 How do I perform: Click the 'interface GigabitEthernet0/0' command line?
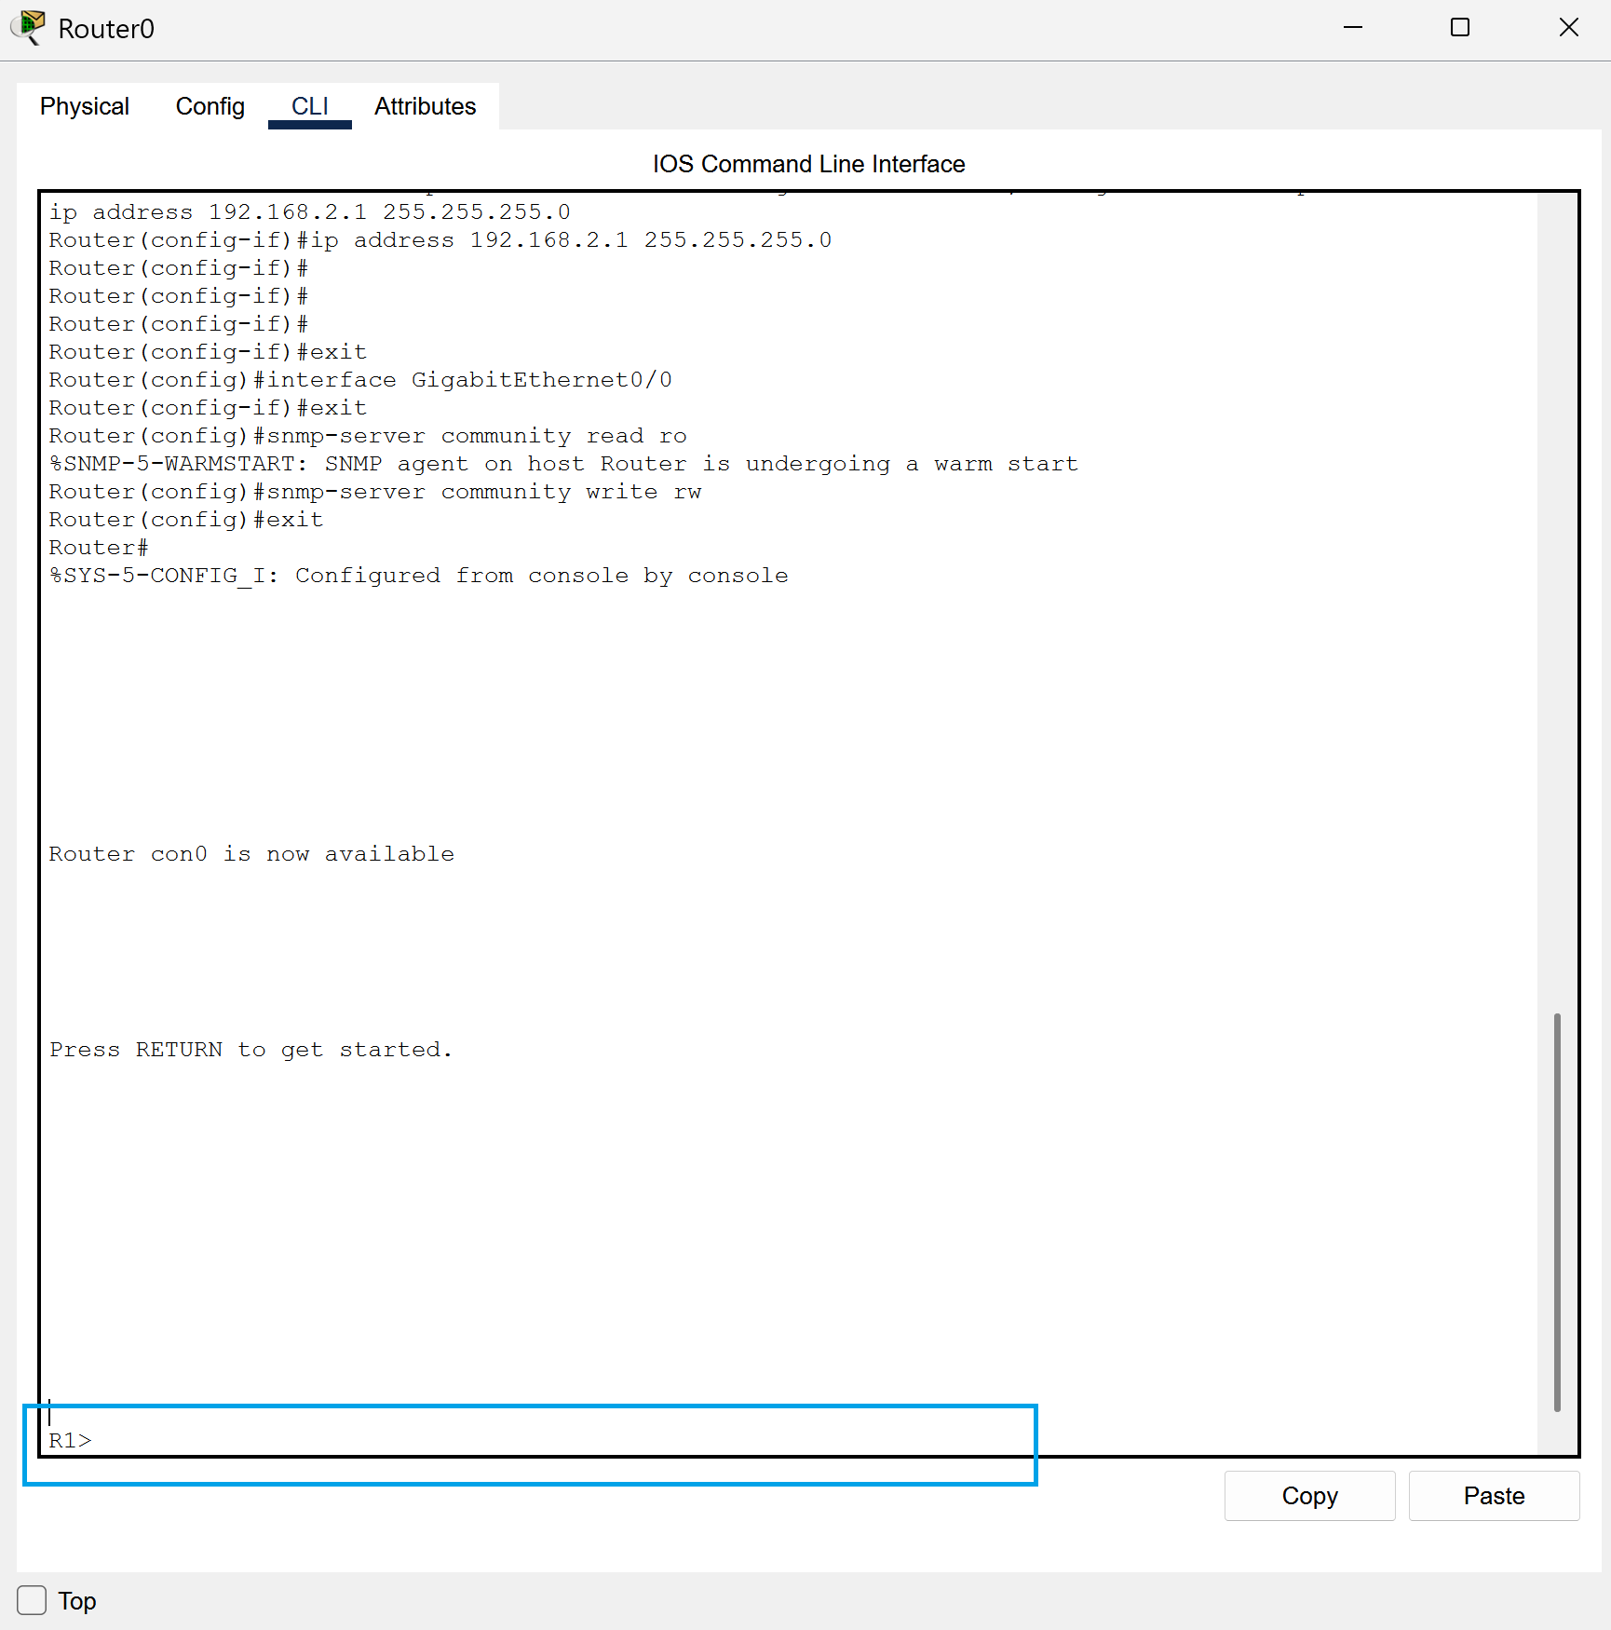click(x=360, y=380)
